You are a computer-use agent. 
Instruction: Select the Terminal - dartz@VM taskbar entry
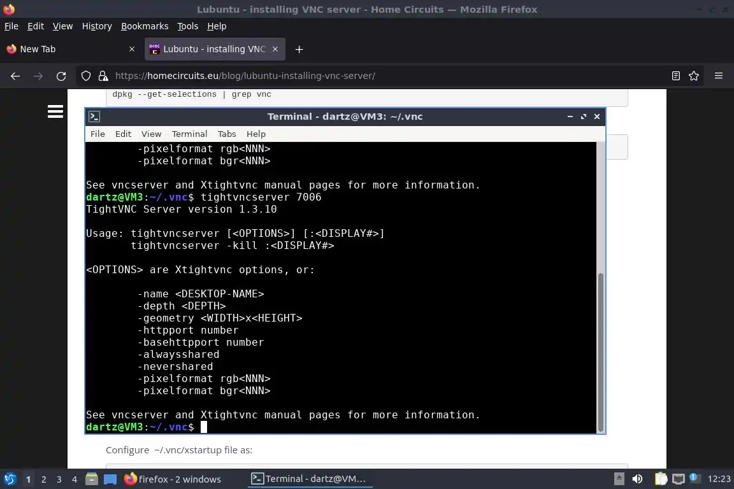tap(310, 479)
